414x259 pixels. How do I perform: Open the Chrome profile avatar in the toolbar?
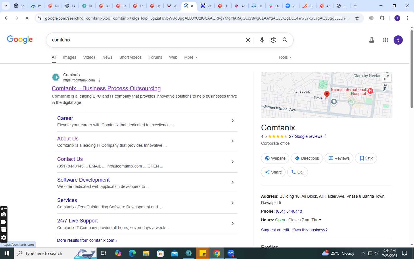pos(397,18)
